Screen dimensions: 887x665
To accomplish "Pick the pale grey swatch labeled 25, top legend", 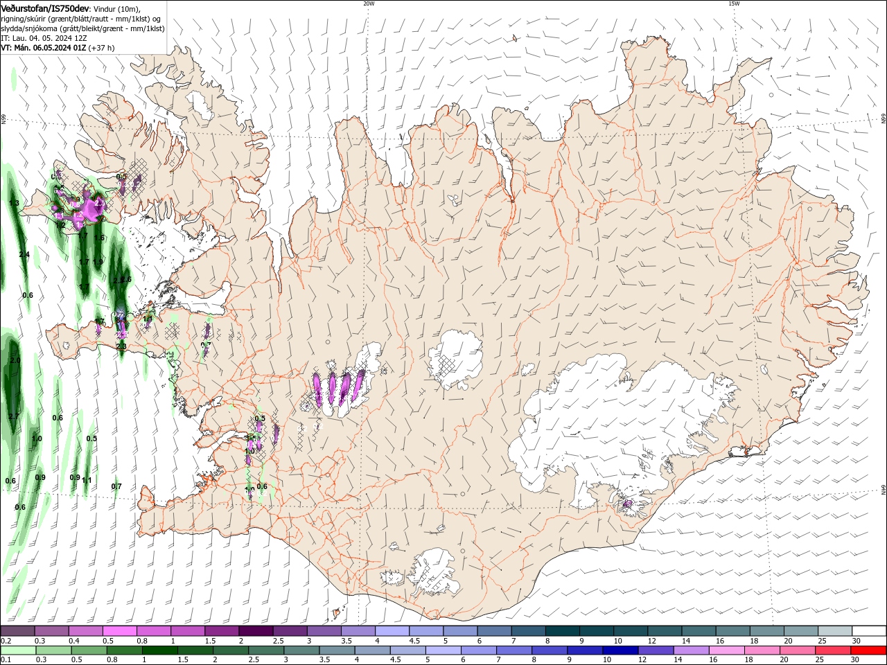I will click(x=834, y=631).
